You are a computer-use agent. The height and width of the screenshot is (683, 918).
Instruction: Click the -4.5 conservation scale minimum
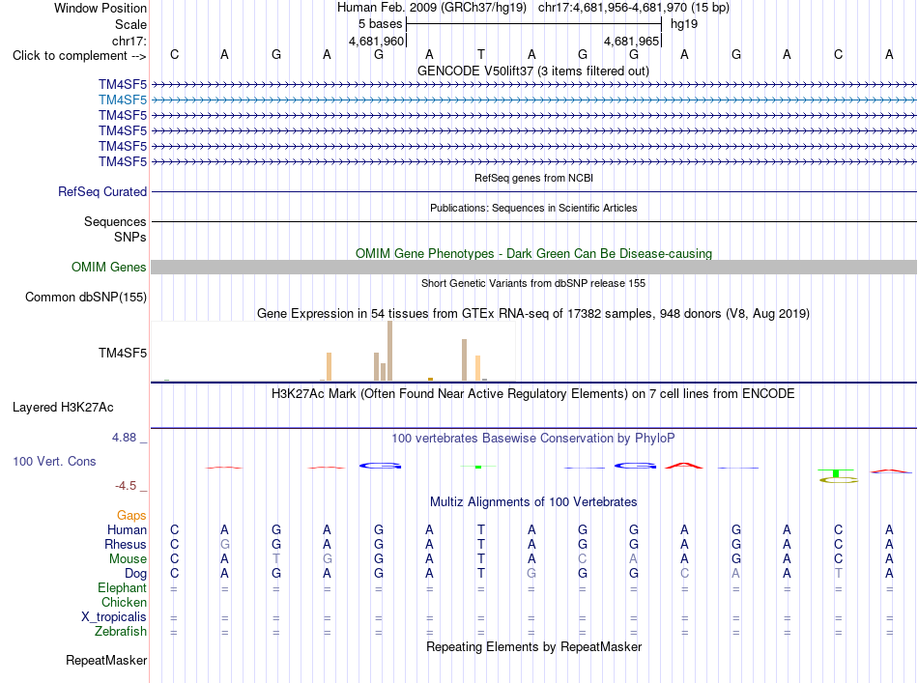[126, 486]
